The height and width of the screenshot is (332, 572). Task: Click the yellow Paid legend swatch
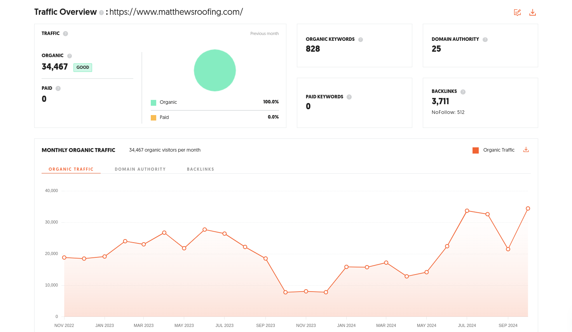(153, 118)
